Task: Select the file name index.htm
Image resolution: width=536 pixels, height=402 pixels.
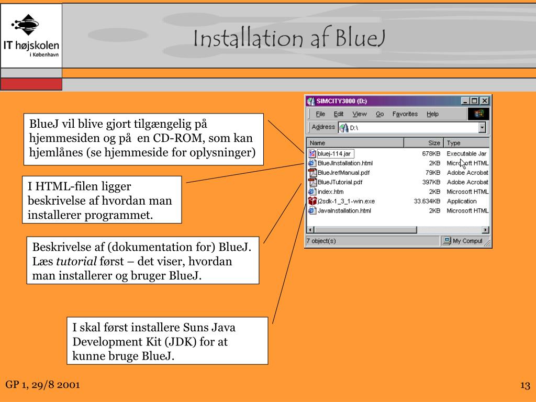Action: click(x=331, y=192)
